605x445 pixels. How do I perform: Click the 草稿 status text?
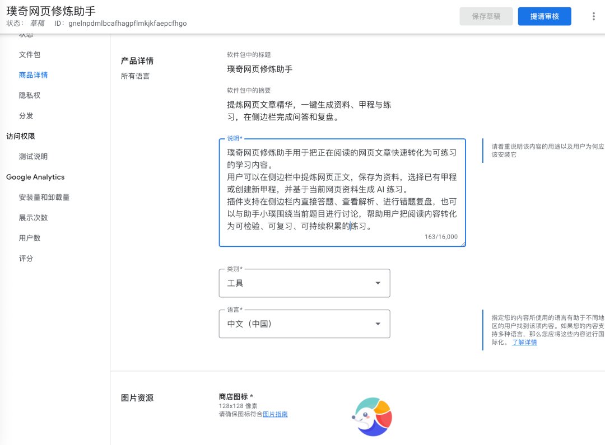click(38, 24)
